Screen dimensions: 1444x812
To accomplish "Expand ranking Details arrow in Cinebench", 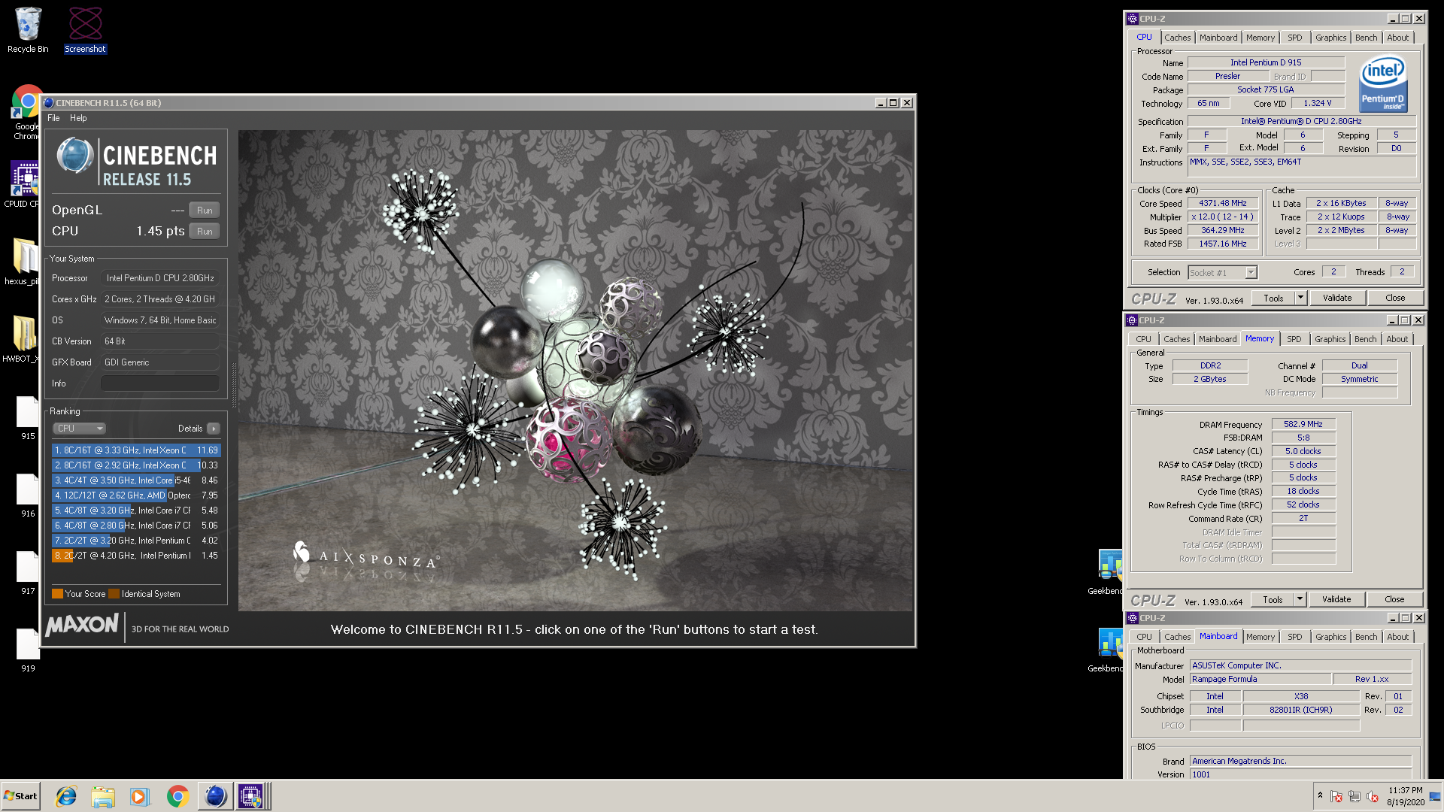I will (x=214, y=429).
